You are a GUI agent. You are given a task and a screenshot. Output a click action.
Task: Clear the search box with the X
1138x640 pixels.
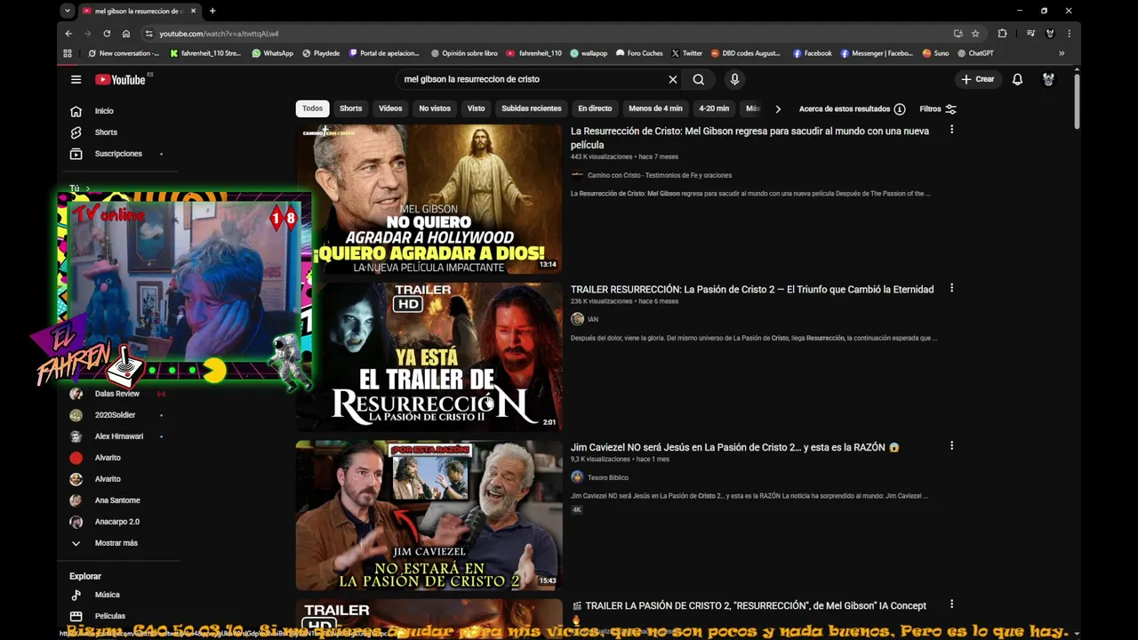coord(673,79)
